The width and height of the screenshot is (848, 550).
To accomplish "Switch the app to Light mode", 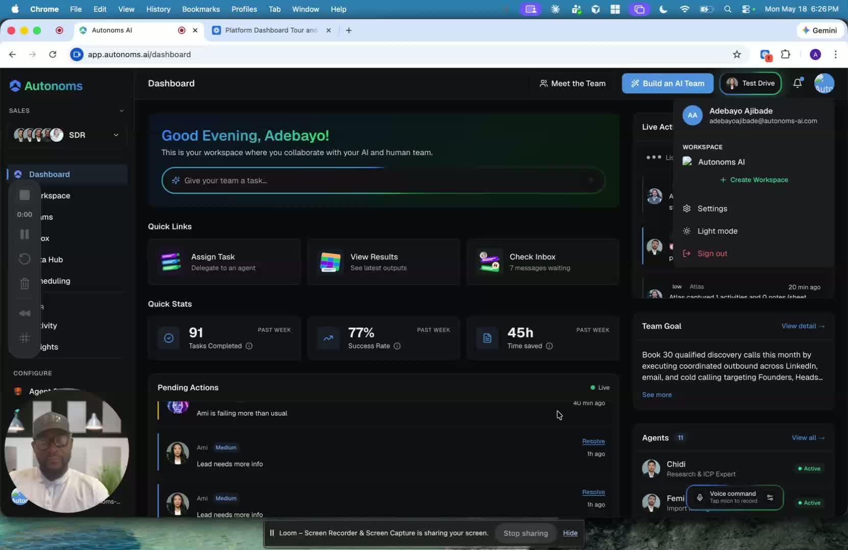I will pos(717,231).
